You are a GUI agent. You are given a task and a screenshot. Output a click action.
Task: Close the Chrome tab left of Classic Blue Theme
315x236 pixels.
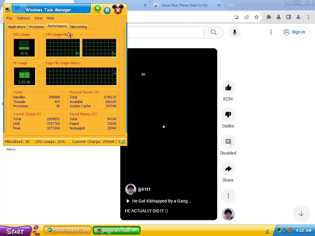(145, 5)
